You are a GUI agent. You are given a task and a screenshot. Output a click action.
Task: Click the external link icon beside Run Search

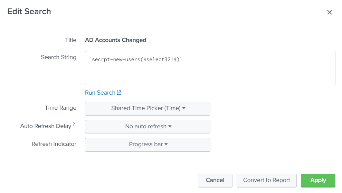119,93
